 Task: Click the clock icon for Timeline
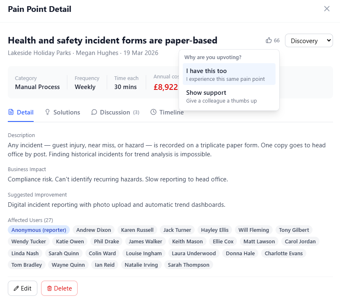pos(154,112)
